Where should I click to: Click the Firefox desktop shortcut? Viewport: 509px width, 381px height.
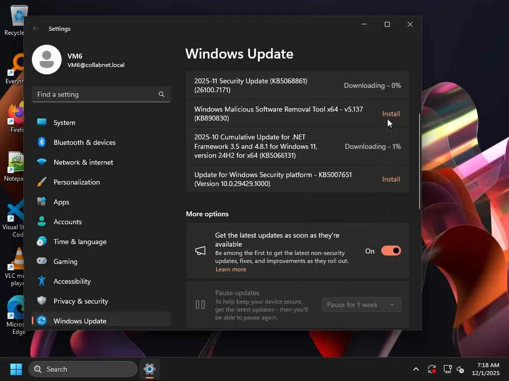pyautogui.click(x=14, y=117)
